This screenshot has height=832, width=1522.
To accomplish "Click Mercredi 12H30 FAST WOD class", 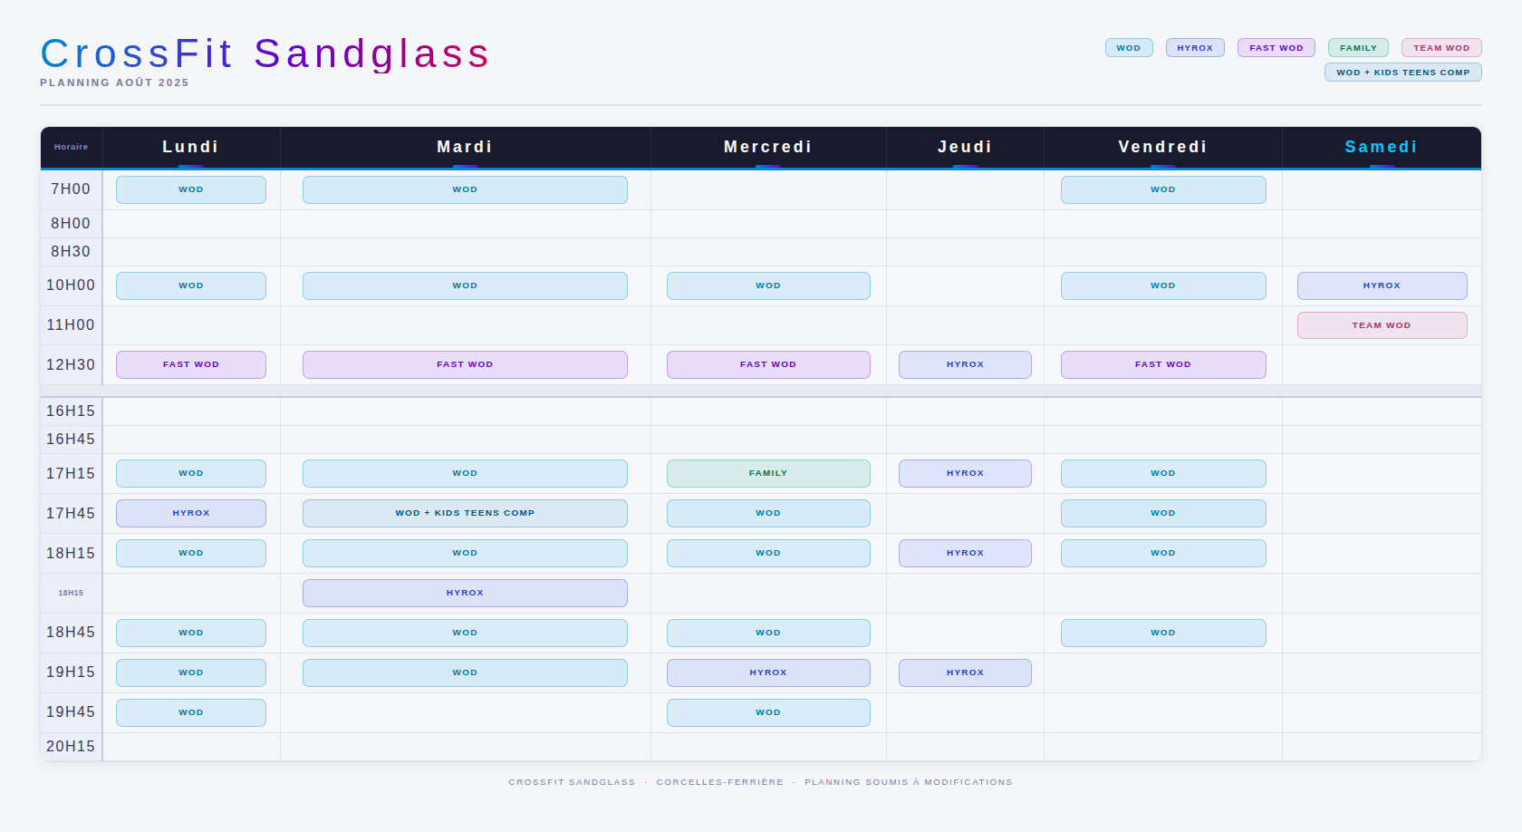I will (x=768, y=365).
